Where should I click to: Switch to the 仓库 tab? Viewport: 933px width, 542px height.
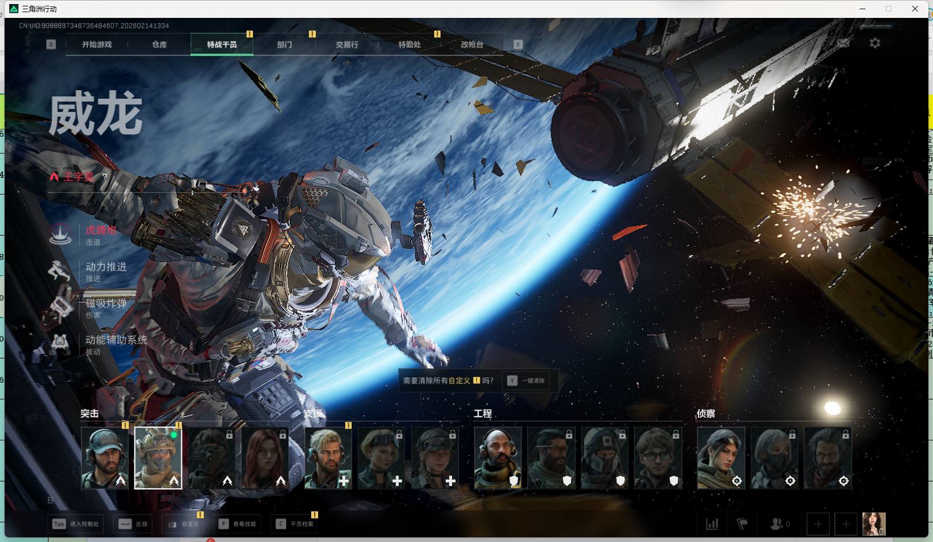[x=159, y=44]
